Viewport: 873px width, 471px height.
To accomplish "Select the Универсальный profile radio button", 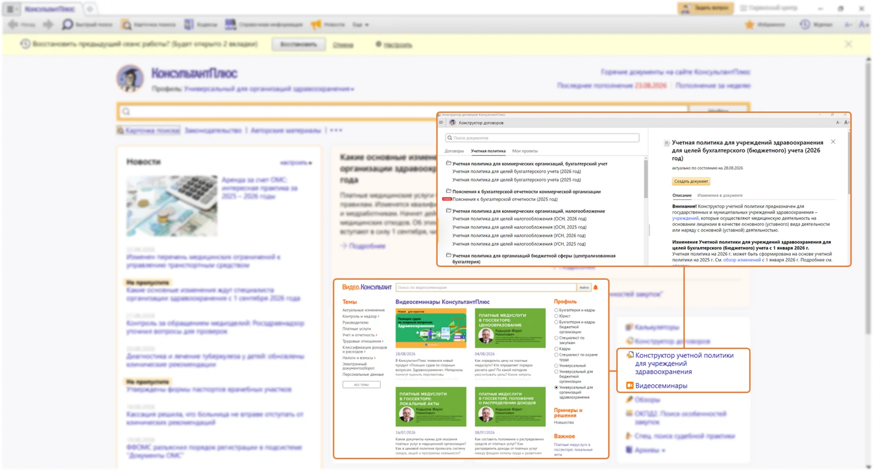I will [556, 366].
